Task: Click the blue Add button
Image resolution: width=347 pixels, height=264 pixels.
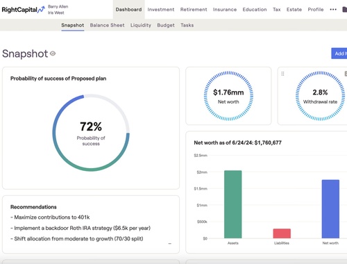Action: 339,53
